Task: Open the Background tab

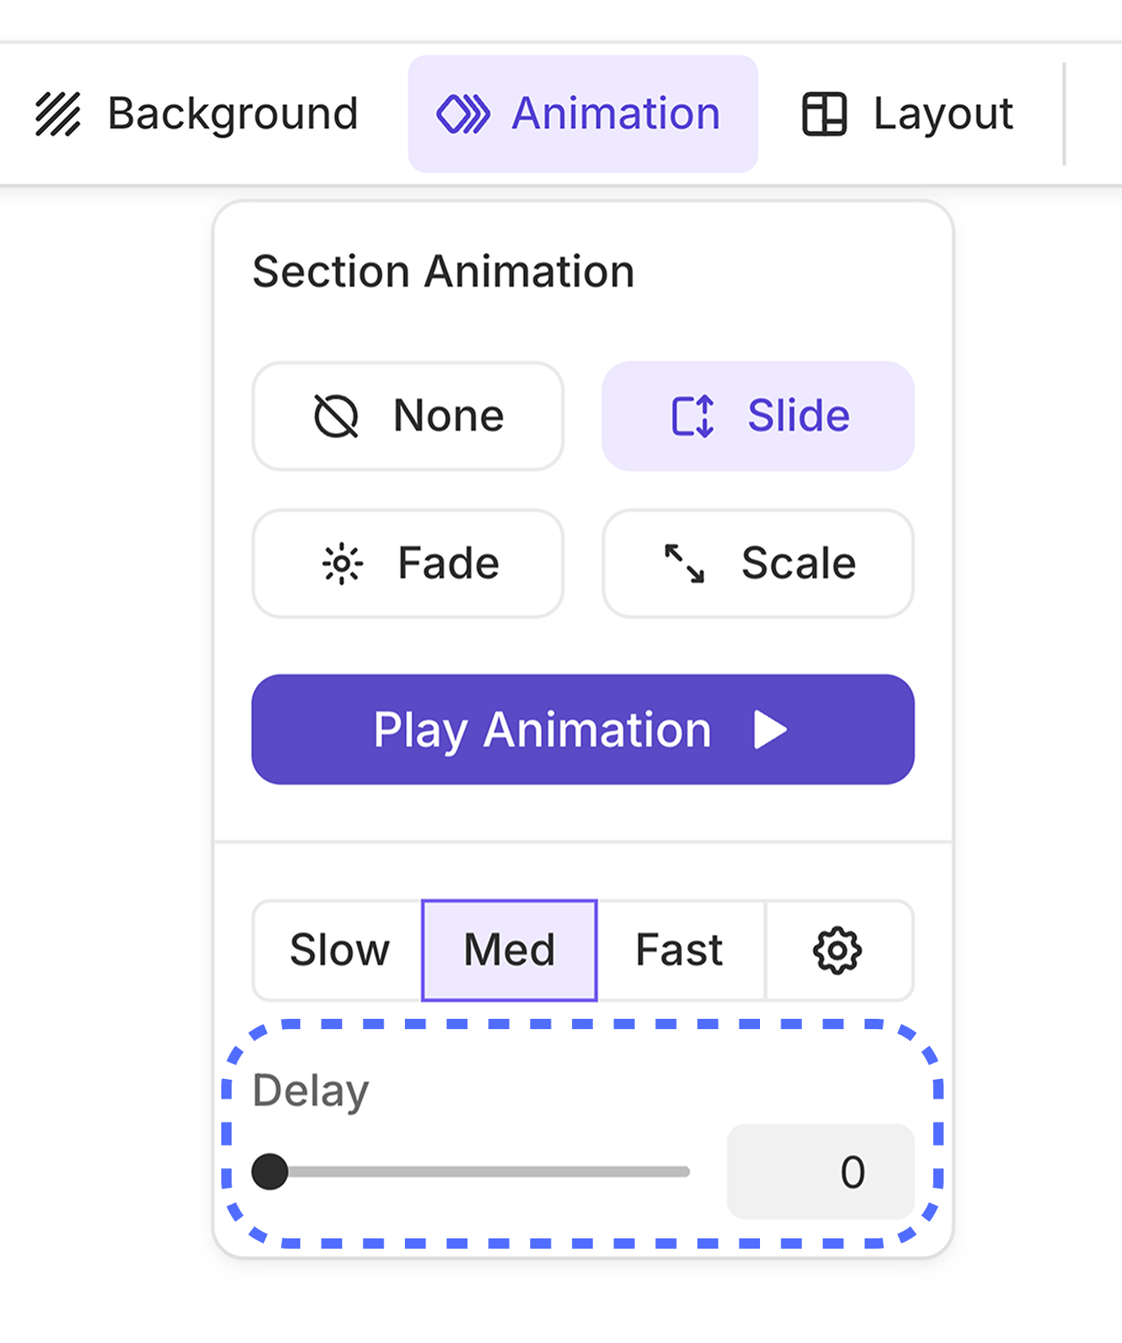Action: (x=197, y=114)
